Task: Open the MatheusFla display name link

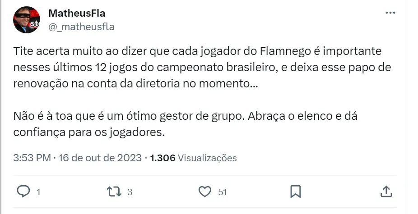Action: 77,14
